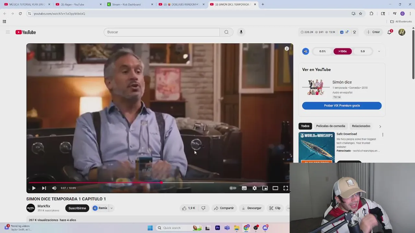
Task: Click the 5.9 score pill
Action: pos(362,51)
